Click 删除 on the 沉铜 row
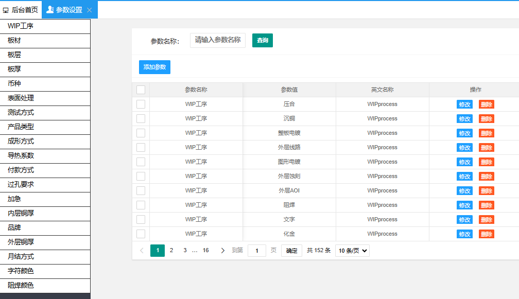The width and height of the screenshot is (519, 299). (x=486, y=118)
